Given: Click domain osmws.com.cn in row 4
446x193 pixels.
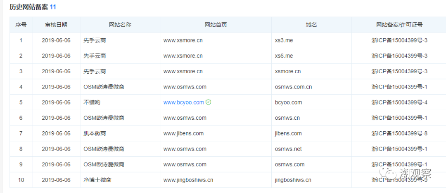Looking at the screenshot, I should point(293,87).
